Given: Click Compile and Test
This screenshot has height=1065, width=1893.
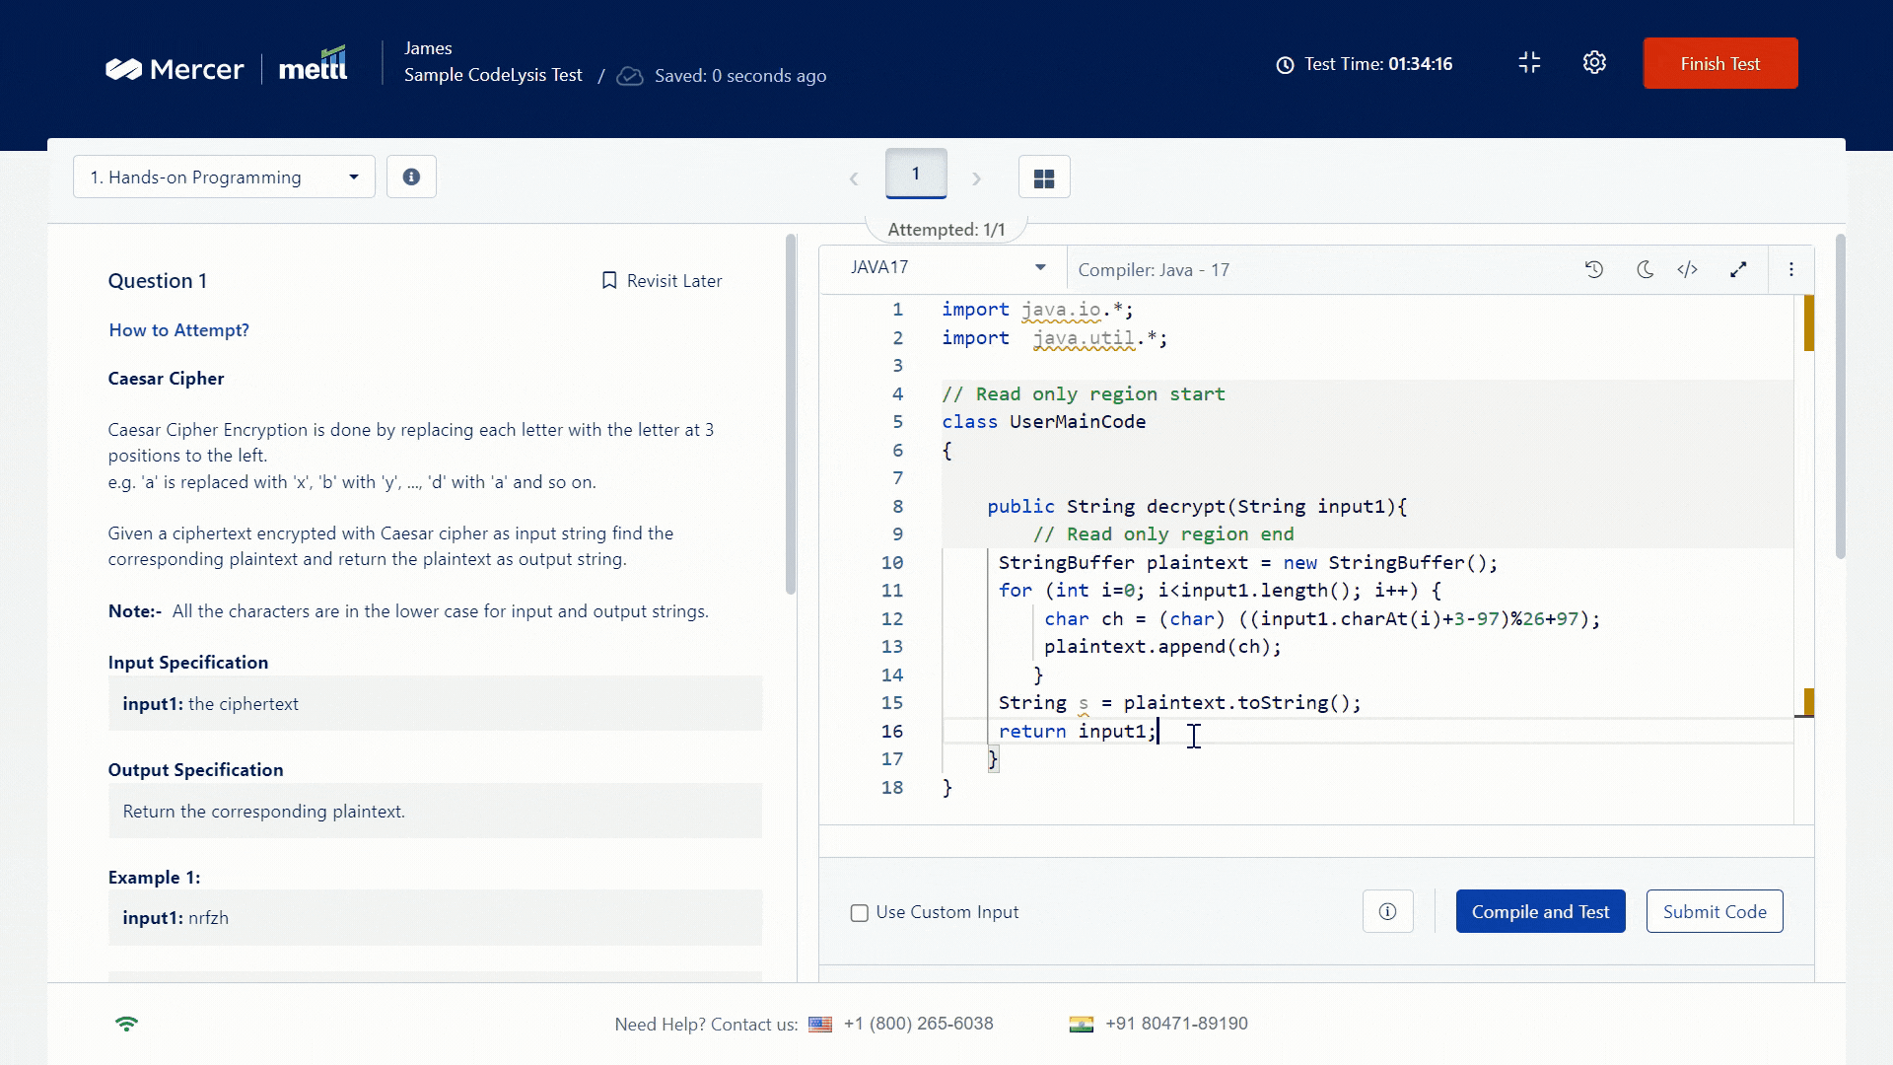Looking at the screenshot, I should [x=1540, y=911].
